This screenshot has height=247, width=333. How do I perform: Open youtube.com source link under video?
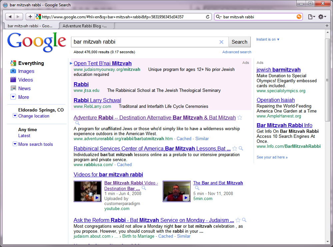click(117, 209)
